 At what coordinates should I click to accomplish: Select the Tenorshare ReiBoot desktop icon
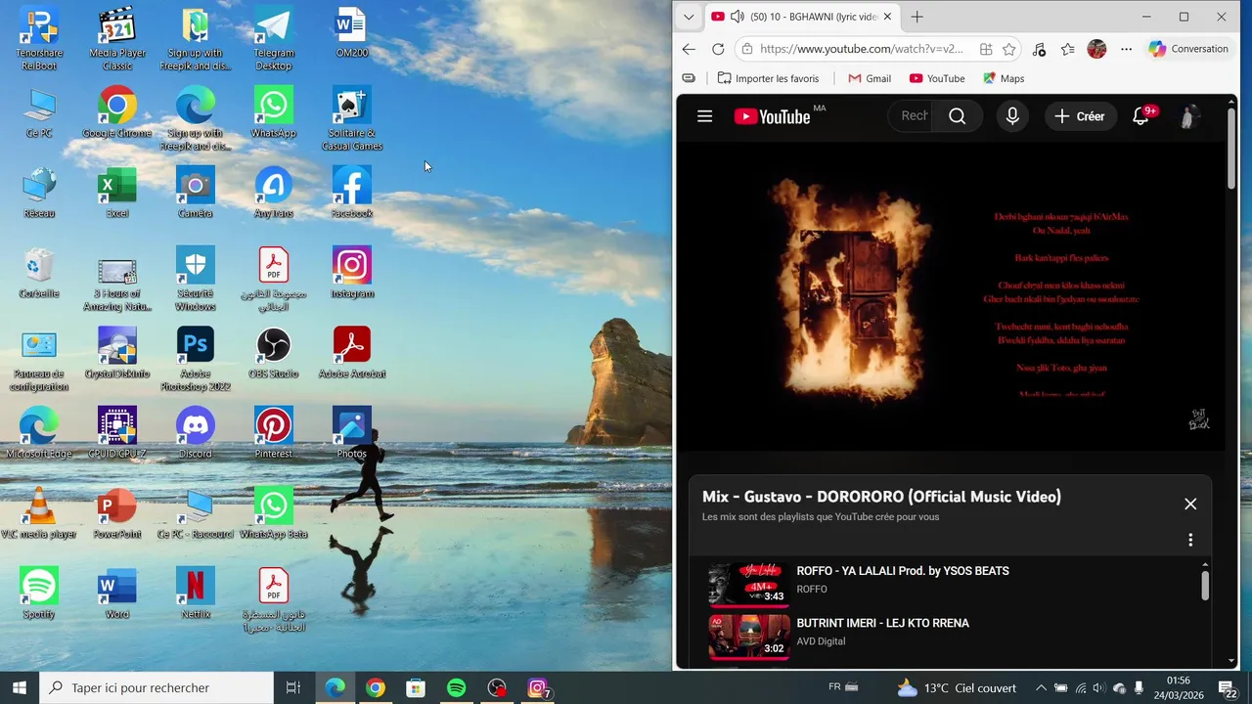point(39,39)
